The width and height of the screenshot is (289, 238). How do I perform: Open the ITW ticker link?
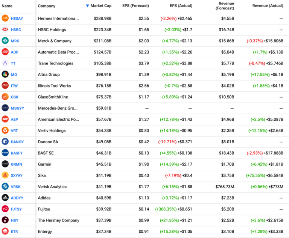pos(14,86)
